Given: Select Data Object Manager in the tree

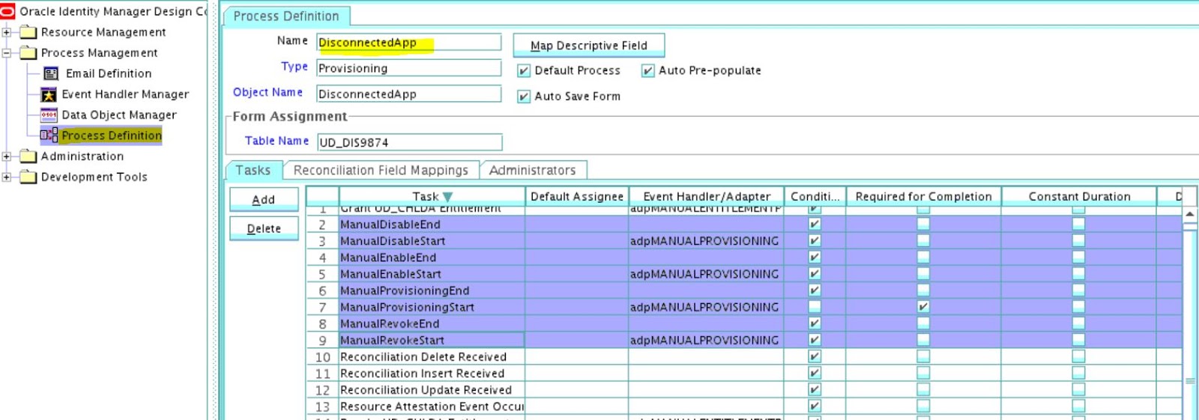Looking at the screenshot, I should pos(119,115).
